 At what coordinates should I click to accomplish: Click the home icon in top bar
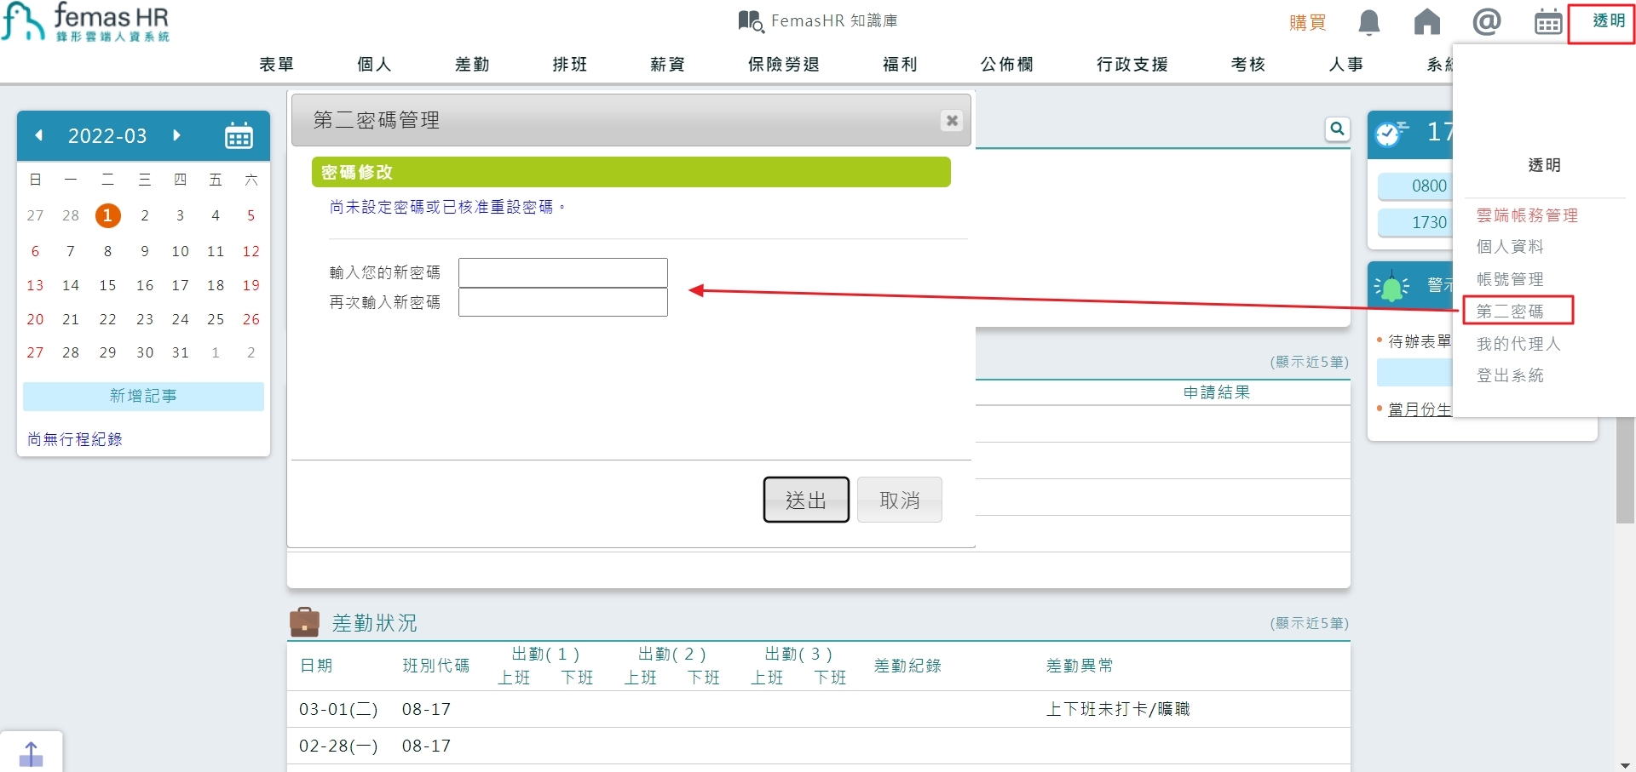[x=1427, y=22]
